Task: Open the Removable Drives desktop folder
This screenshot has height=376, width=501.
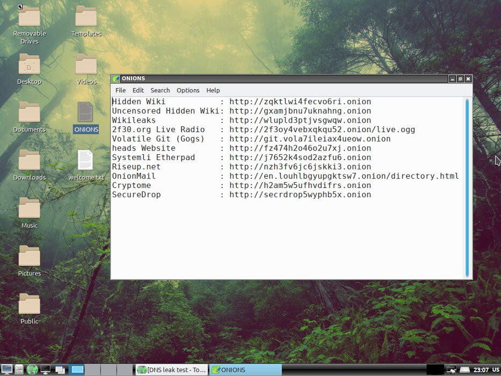Action: [x=30, y=16]
